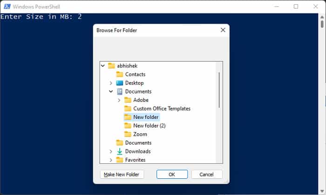Select the expanded Documents label
Image resolution: width=326 pixels, height=195 pixels.
point(138,91)
